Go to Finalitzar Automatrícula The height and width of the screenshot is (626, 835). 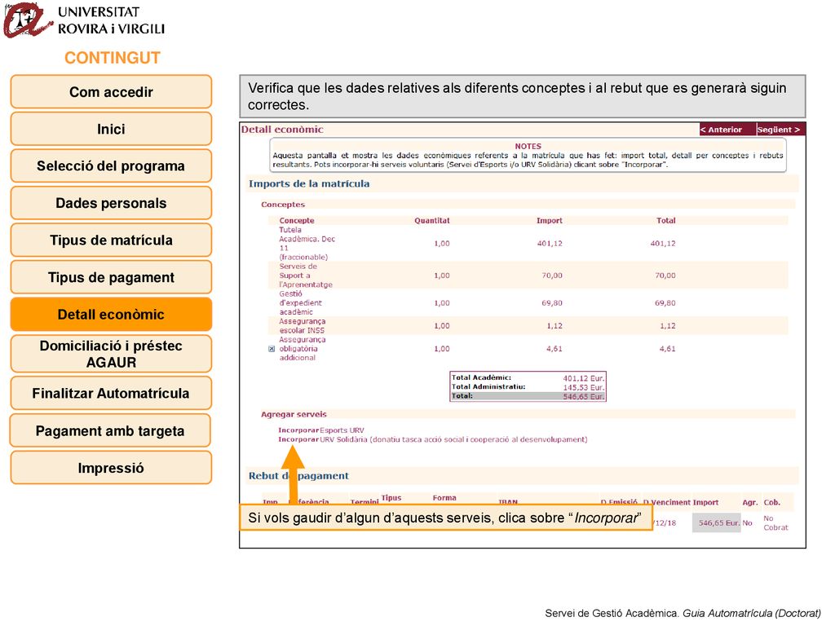pos(111,394)
